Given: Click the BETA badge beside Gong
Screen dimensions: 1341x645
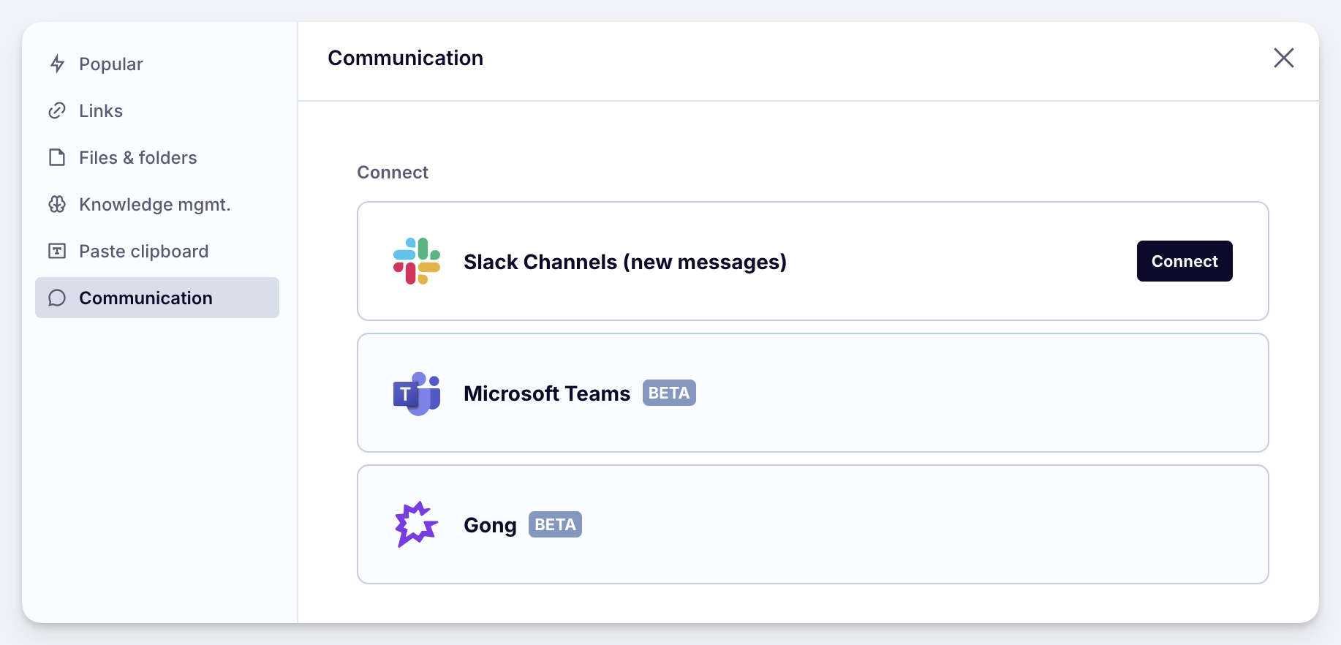Looking at the screenshot, I should click(x=555, y=524).
